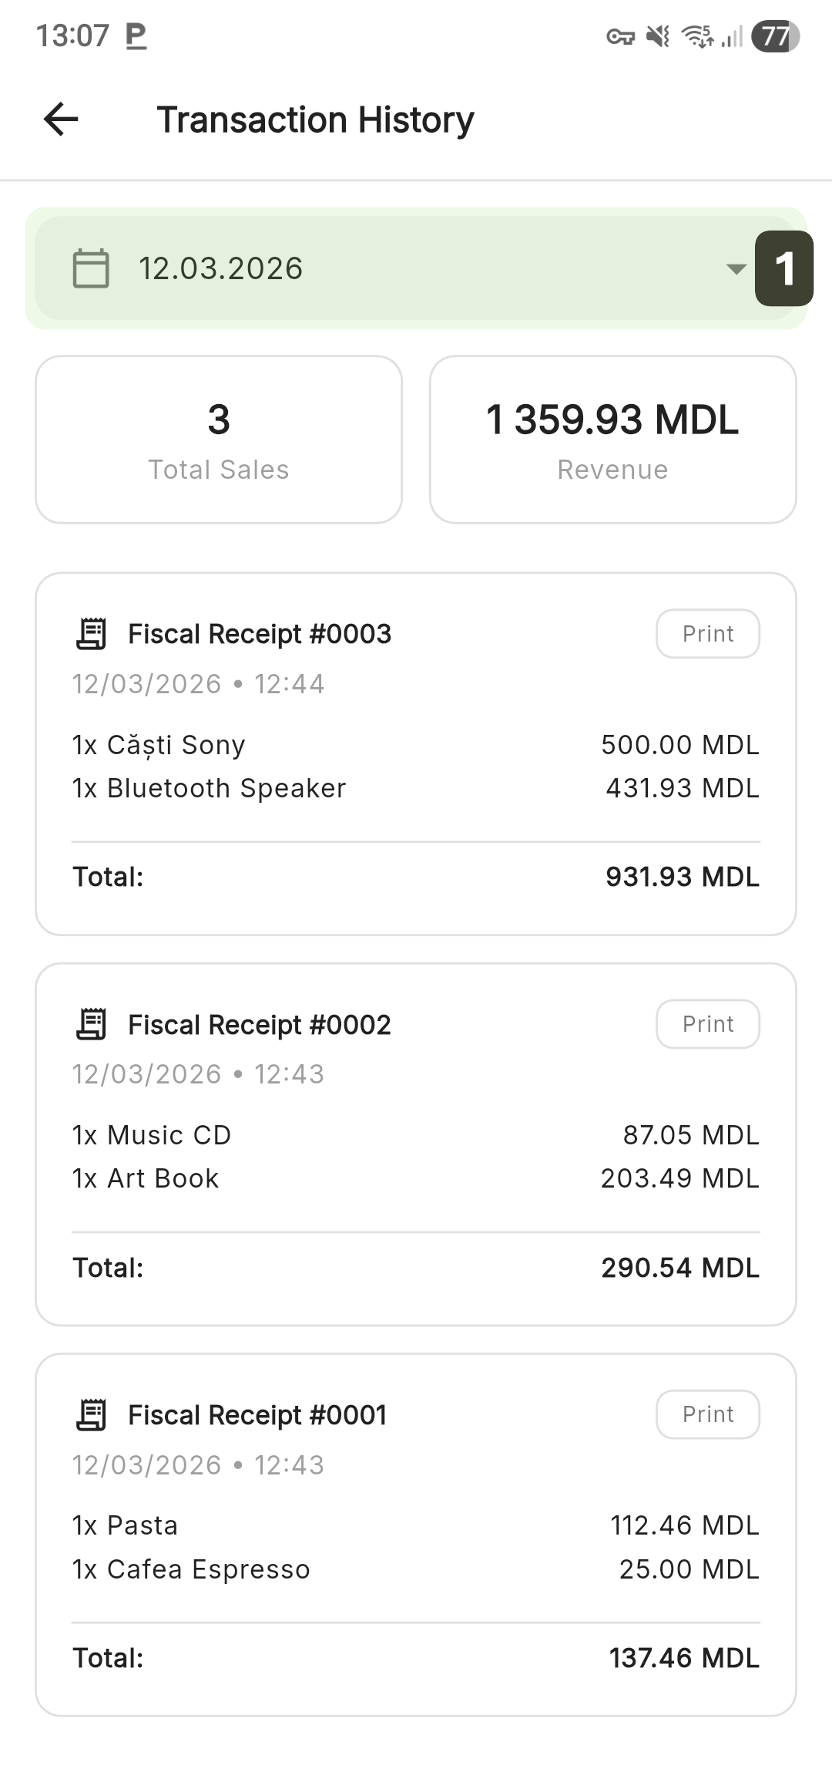Tap the VPN key status icon
Image resolution: width=832 pixels, height=1786 pixels.
(x=620, y=36)
